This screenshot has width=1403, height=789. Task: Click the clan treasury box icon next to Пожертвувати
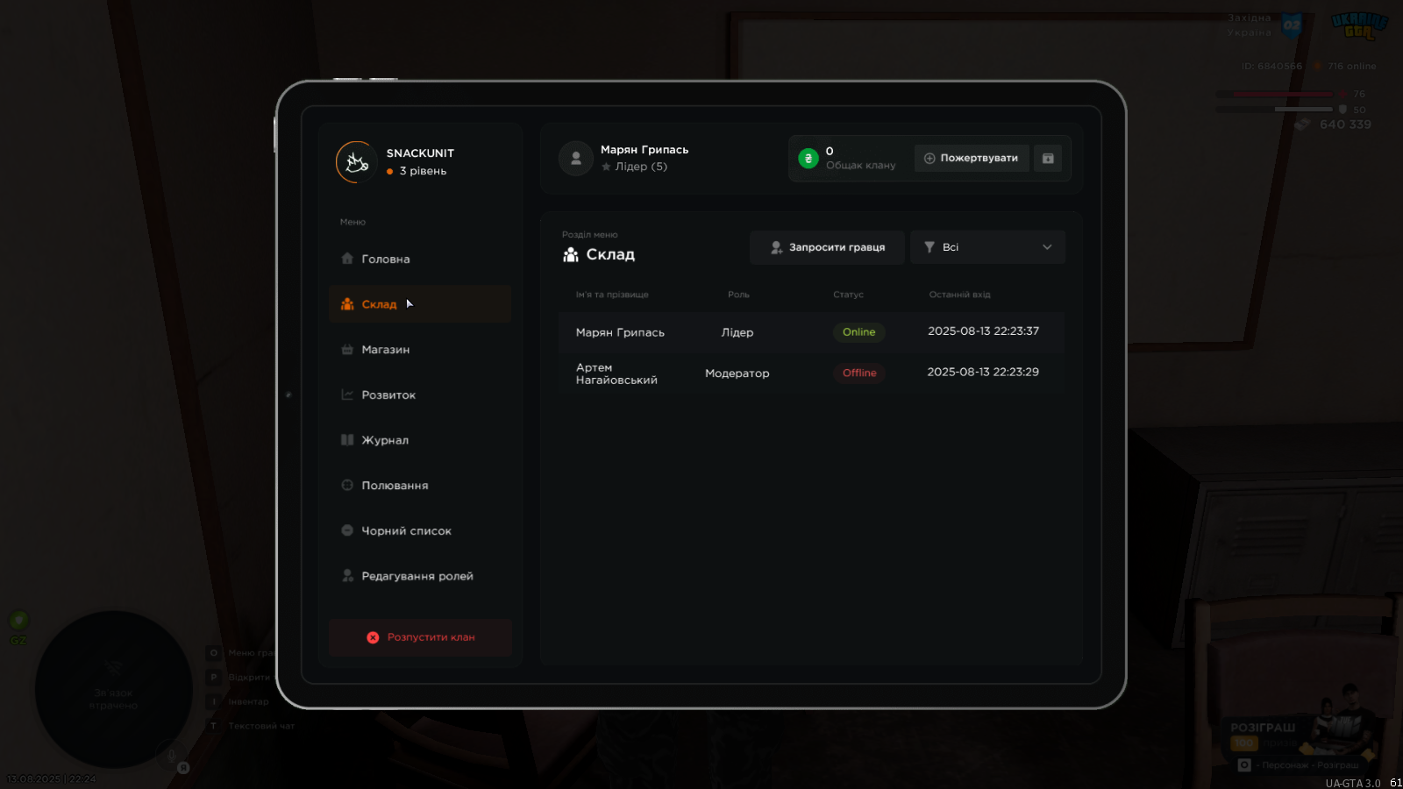pyautogui.click(x=1048, y=158)
